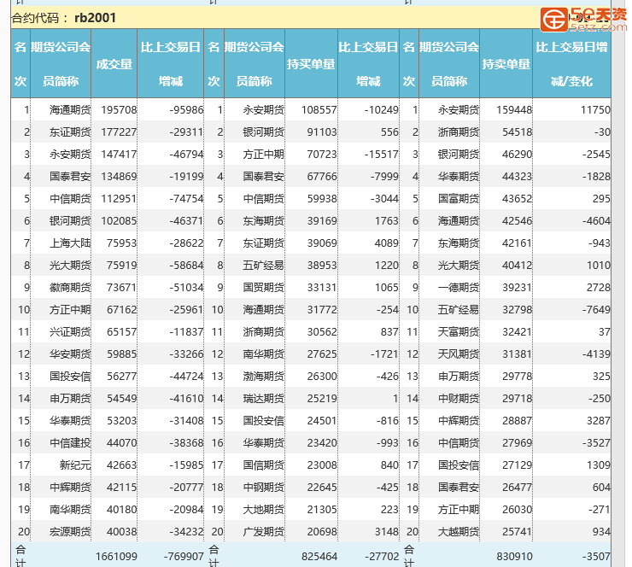
Task: Select the 大越期货 member name
Action: click(x=459, y=531)
